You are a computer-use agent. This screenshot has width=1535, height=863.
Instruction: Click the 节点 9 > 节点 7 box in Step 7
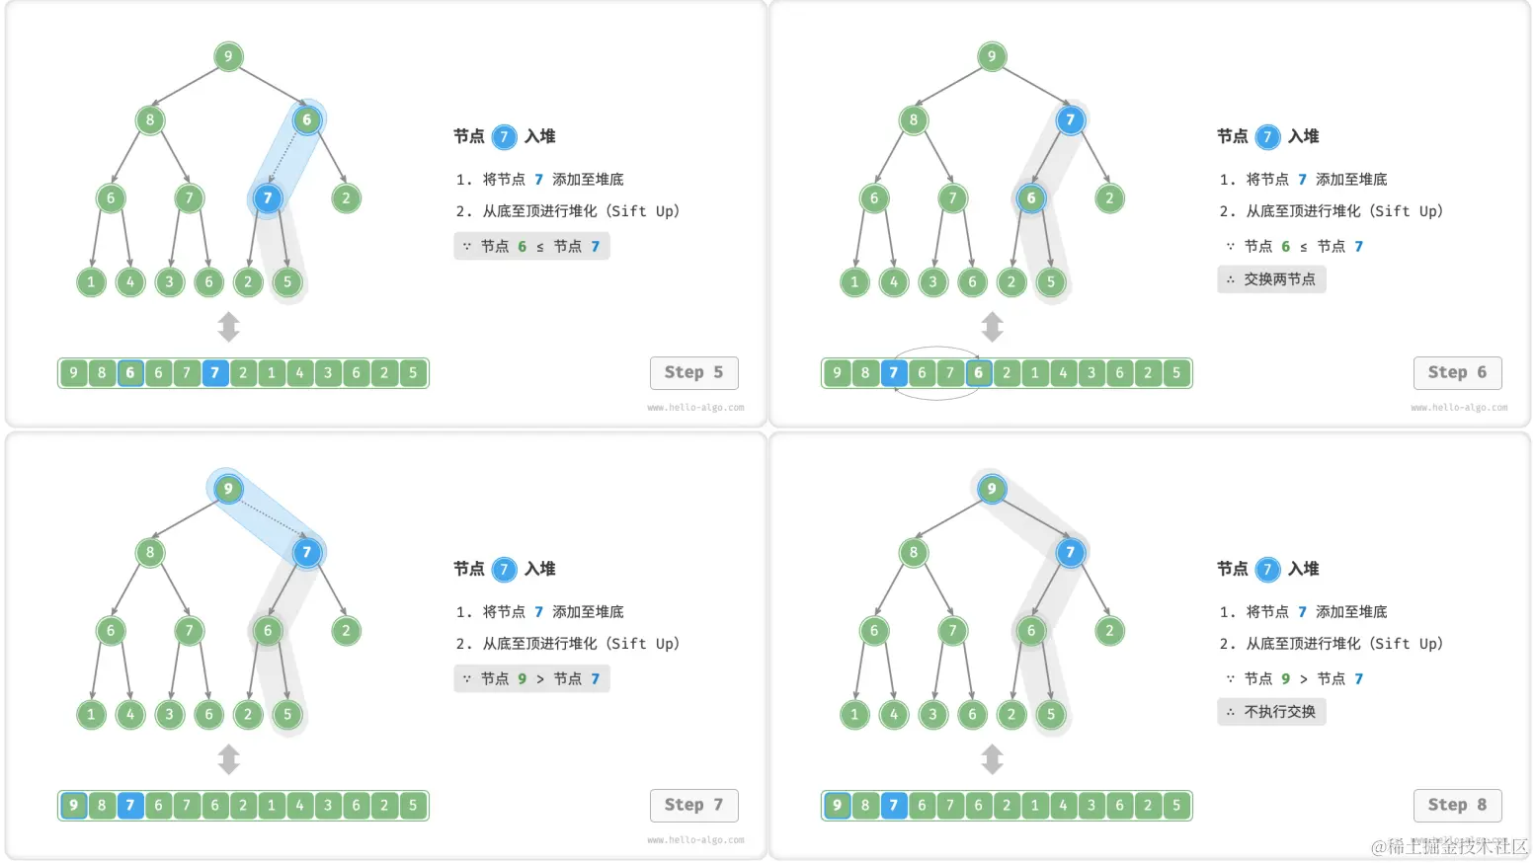tap(531, 678)
